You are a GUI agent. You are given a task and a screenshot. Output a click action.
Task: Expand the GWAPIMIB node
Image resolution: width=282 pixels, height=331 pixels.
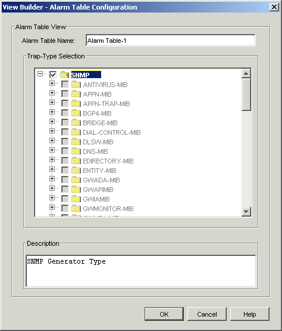[x=52, y=188]
